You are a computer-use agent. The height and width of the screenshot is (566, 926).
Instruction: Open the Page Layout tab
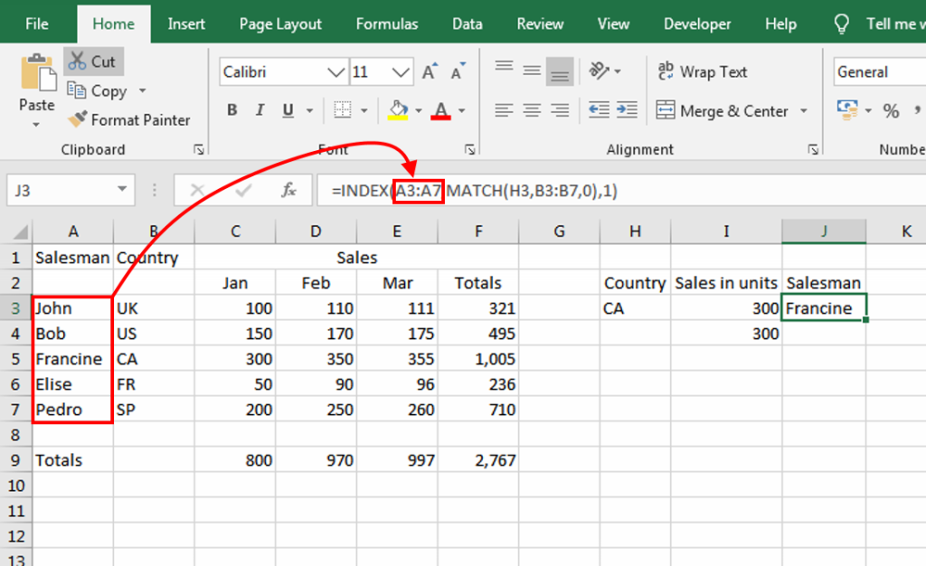pos(280,24)
